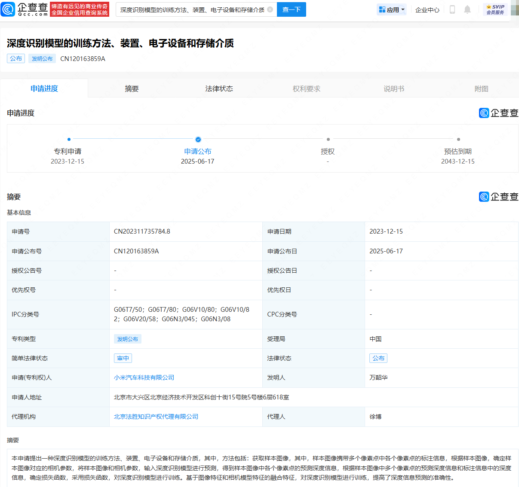This screenshot has width=519, height=487.
Task: Click patent number CN120163859A under title
Action: (83, 58)
